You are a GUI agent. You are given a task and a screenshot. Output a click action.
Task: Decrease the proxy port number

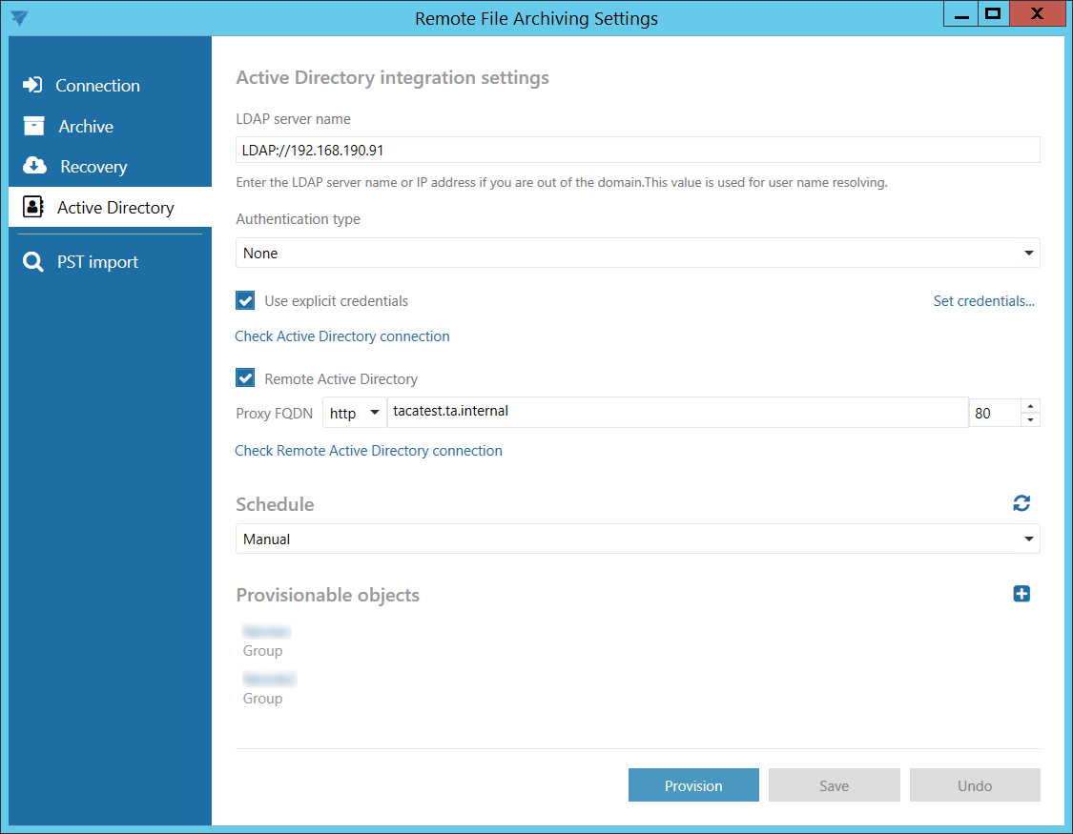[x=1029, y=419]
